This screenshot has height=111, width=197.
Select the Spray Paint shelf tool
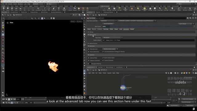(54, 9)
